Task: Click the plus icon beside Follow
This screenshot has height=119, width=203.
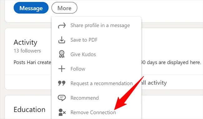Action: (x=62, y=69)
